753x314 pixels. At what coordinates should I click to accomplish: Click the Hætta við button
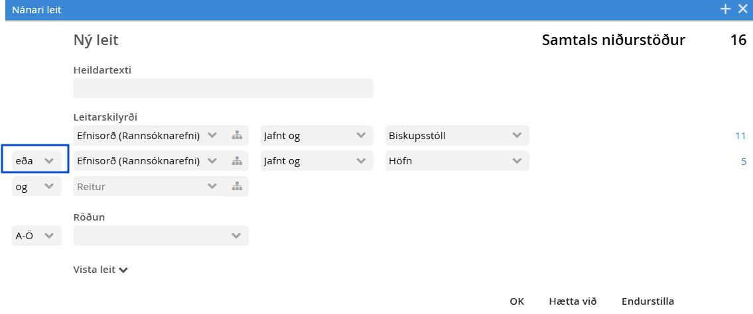[573, 301]
